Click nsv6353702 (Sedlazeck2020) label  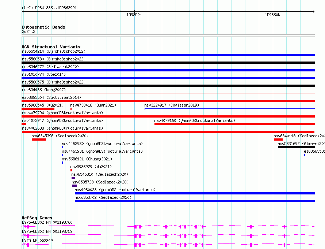103,197
